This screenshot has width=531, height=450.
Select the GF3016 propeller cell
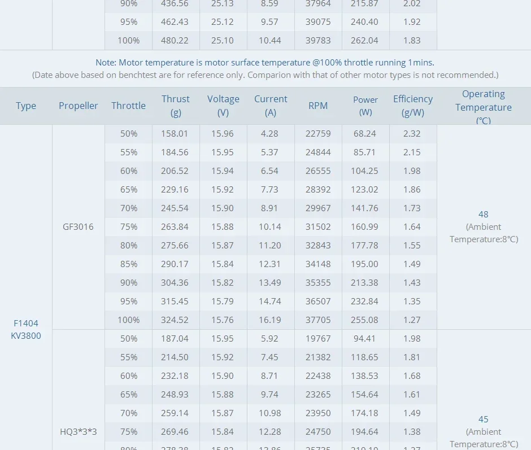(x=79, y=227)
